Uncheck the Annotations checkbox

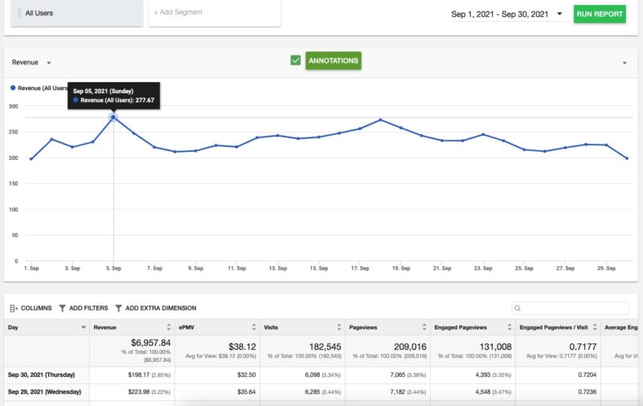(296, 60)
